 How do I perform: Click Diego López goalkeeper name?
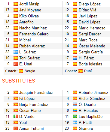(90, 4)
